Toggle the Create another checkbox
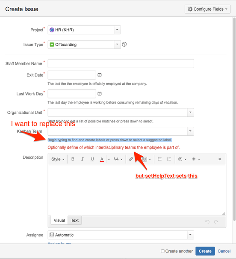Screen dimensions: 236x259 [162, 251]
